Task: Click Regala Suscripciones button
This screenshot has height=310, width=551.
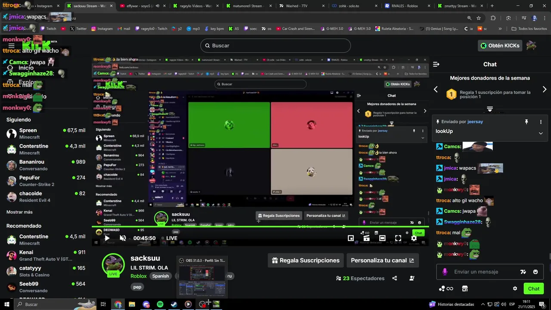Action: (306, 260)
